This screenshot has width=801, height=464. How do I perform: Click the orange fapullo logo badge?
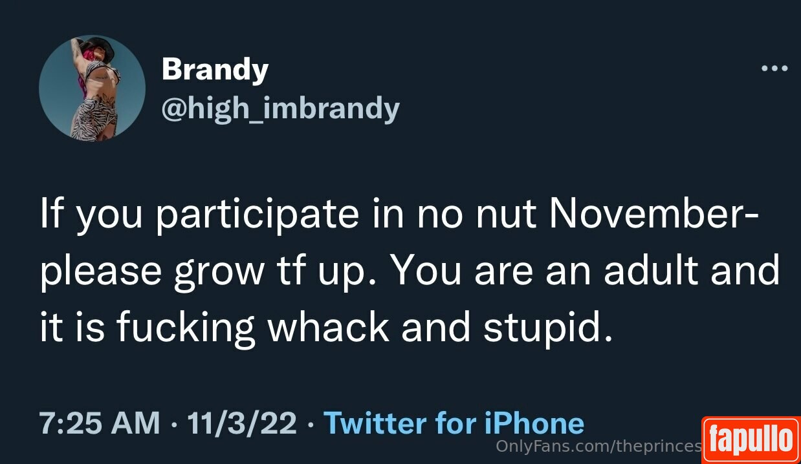(x=751, y=440)
